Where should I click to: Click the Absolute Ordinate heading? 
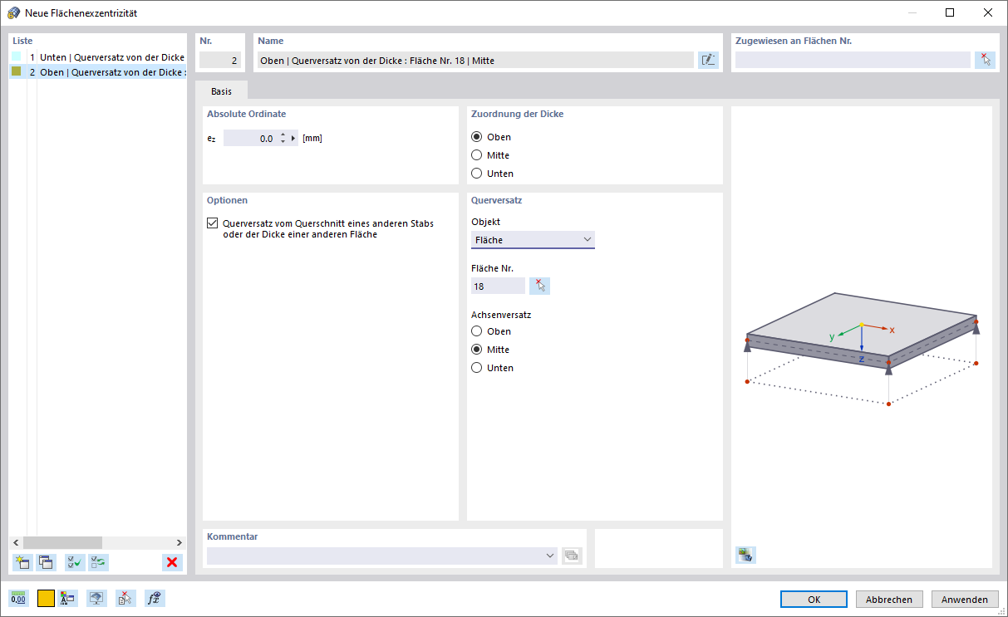tap(246, 114)
